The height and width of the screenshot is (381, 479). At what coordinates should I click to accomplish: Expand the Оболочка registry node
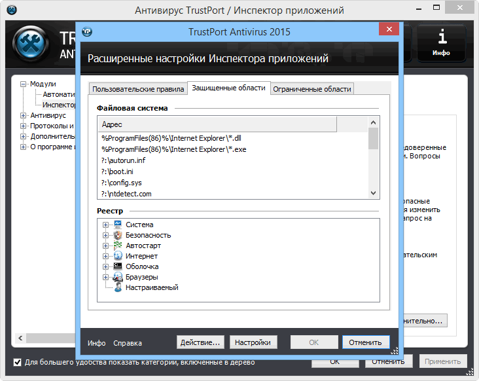click(105, 266)
